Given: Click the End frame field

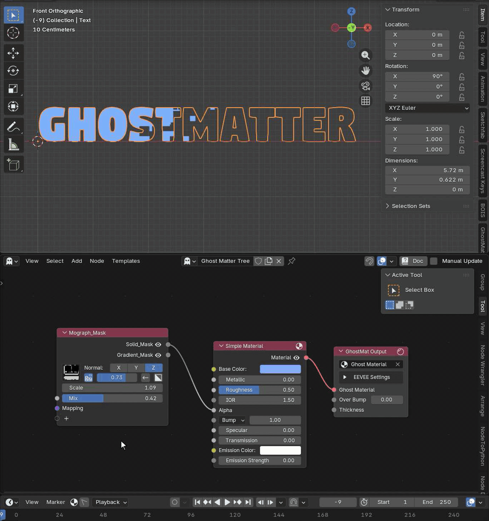Looking at the screenshot, I should click(436, 502).
